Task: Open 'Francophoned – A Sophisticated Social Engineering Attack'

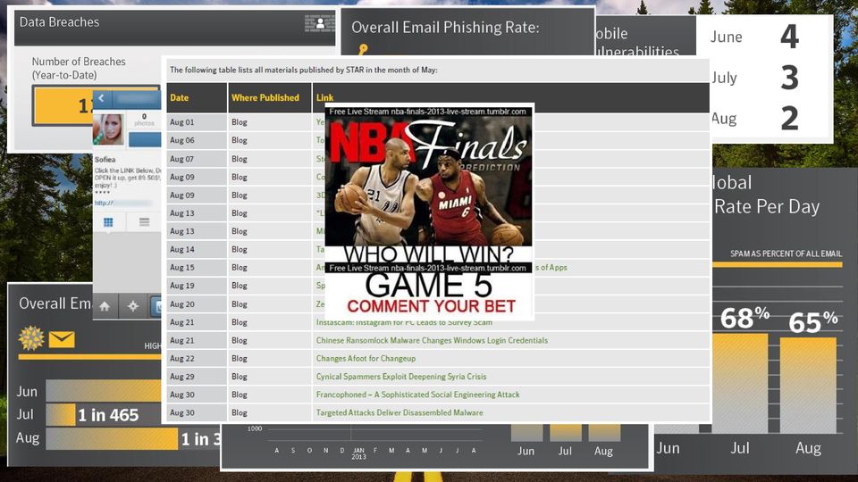Action: (x=418, y=395)
